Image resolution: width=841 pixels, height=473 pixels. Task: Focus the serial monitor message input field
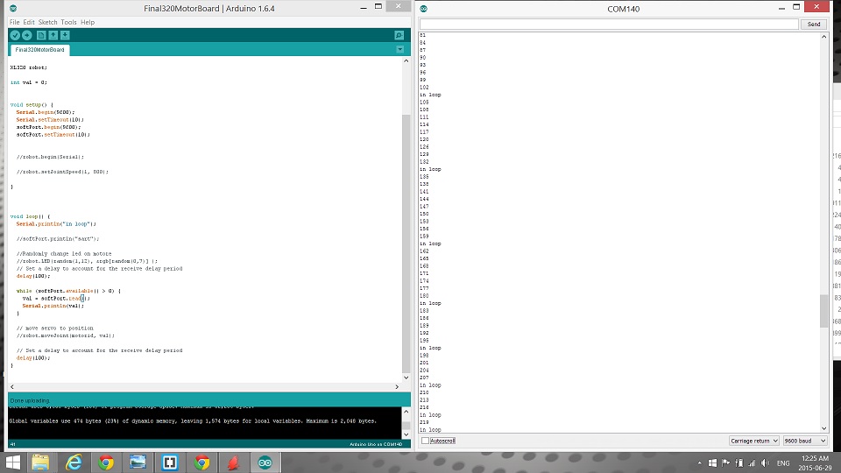[609, 25]
